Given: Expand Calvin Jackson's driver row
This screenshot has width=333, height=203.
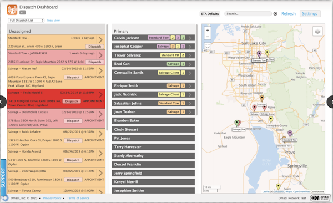Looking at the screenshot, I should (x=190, y=38).
